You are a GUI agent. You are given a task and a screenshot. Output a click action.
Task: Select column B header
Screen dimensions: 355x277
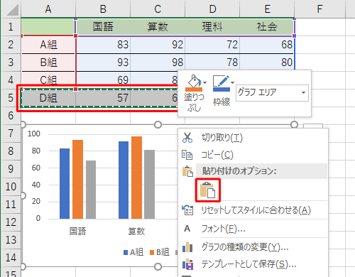(x=103, y=9)
